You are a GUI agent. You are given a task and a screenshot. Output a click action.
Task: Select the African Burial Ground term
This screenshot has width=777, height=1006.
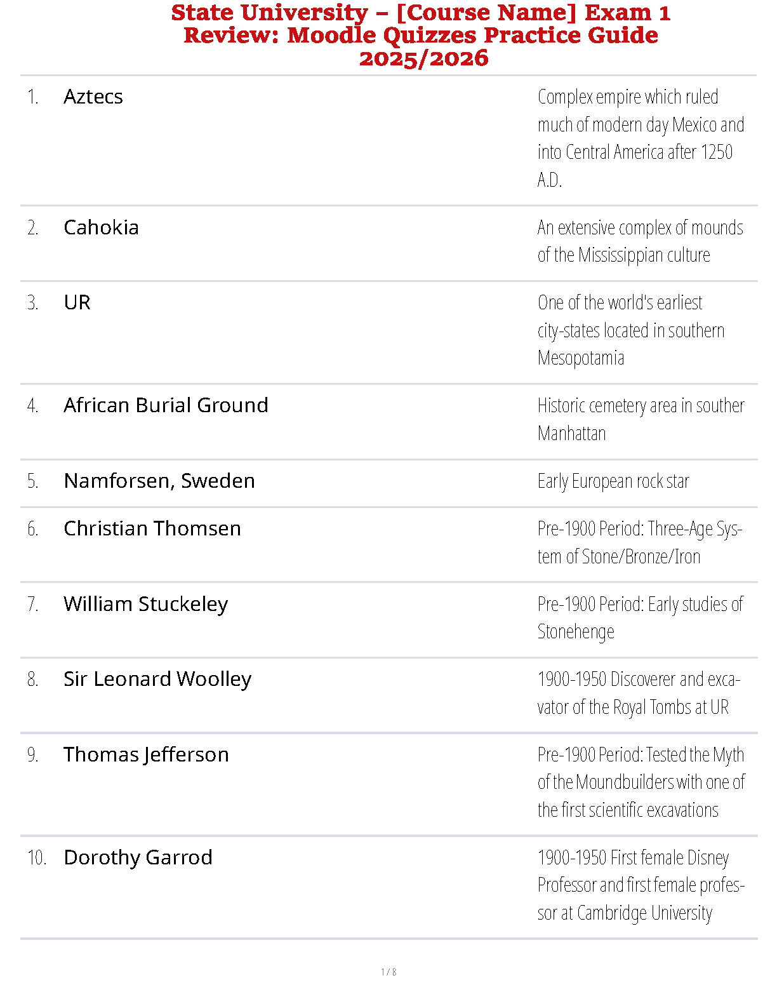166,406
